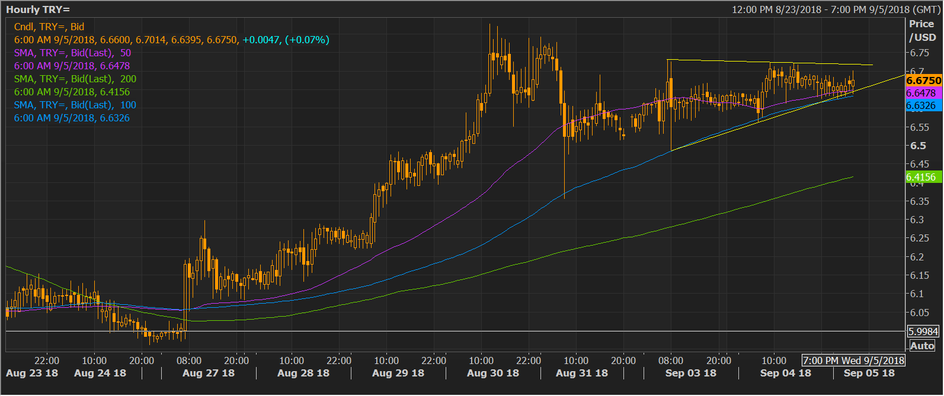944x396 pixels.
Task: Click the SMA 50 legend label
Action: point(72,53)
